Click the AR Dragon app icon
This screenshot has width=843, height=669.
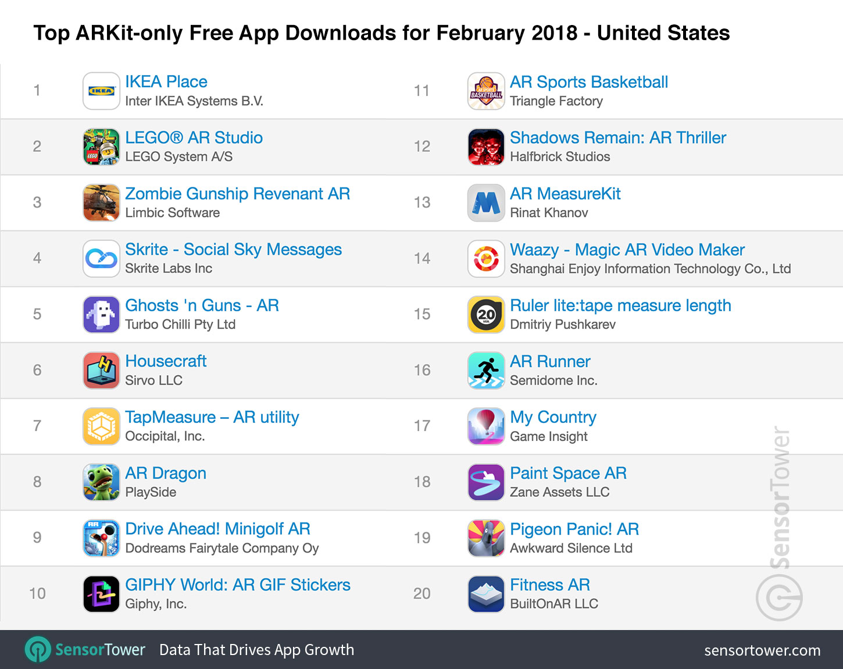click(x=101, y=482)
